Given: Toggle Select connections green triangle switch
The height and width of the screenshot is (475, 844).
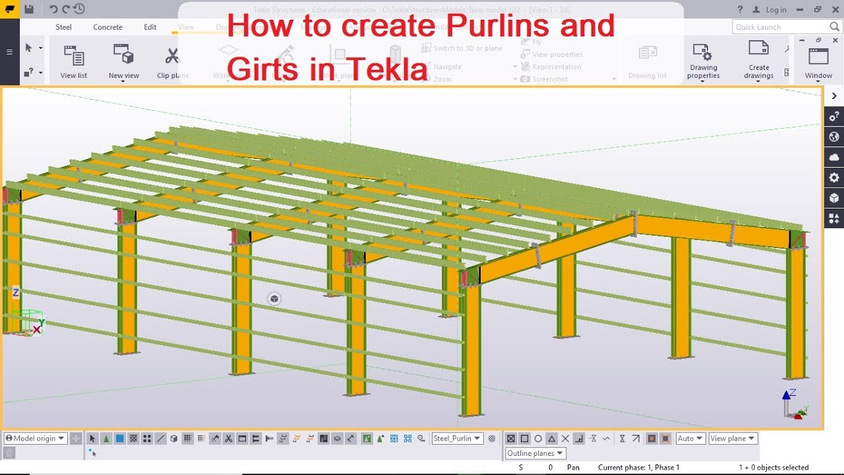Looking at the screenshot, I should pos(106,438).
